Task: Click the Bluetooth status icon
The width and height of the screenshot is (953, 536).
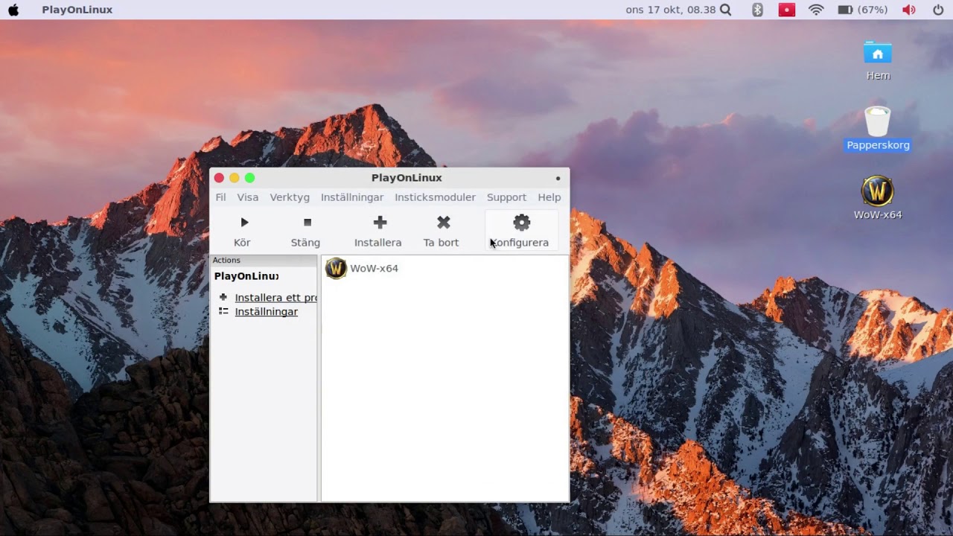Action: click(757, 10)
